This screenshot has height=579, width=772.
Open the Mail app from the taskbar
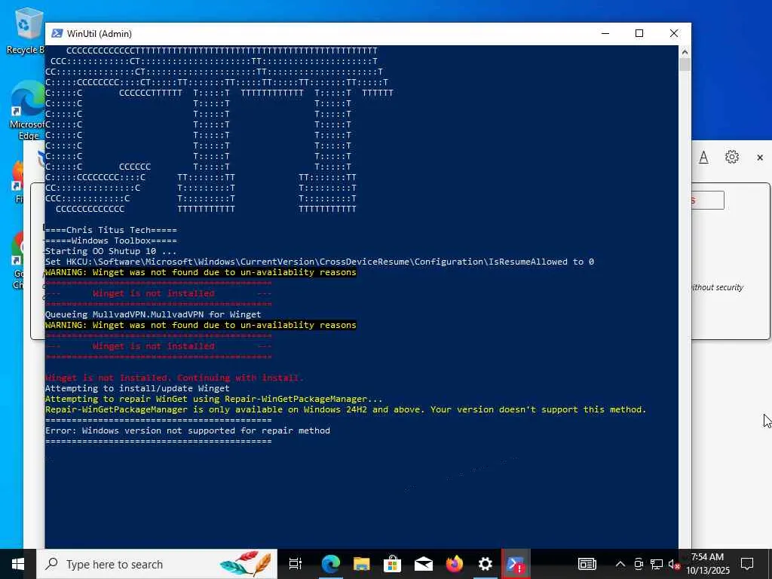[x=424, y=564]
